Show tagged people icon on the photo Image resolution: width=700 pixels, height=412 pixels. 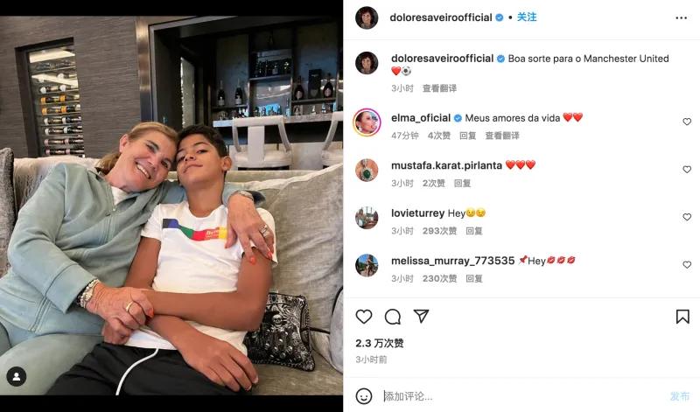coord(17,377)
